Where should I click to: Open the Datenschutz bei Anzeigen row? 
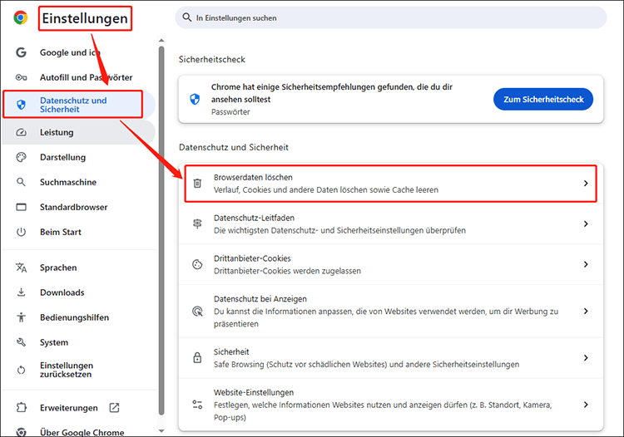point(391,311)
